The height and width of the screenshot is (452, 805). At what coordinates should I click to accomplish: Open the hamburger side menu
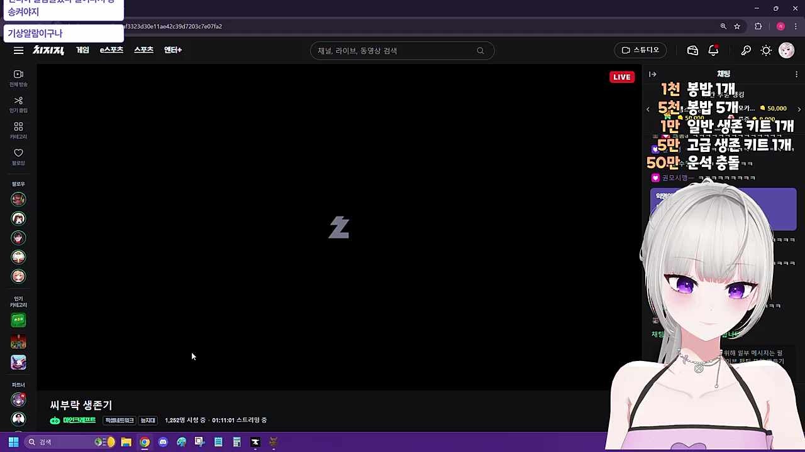coord(18,50)
